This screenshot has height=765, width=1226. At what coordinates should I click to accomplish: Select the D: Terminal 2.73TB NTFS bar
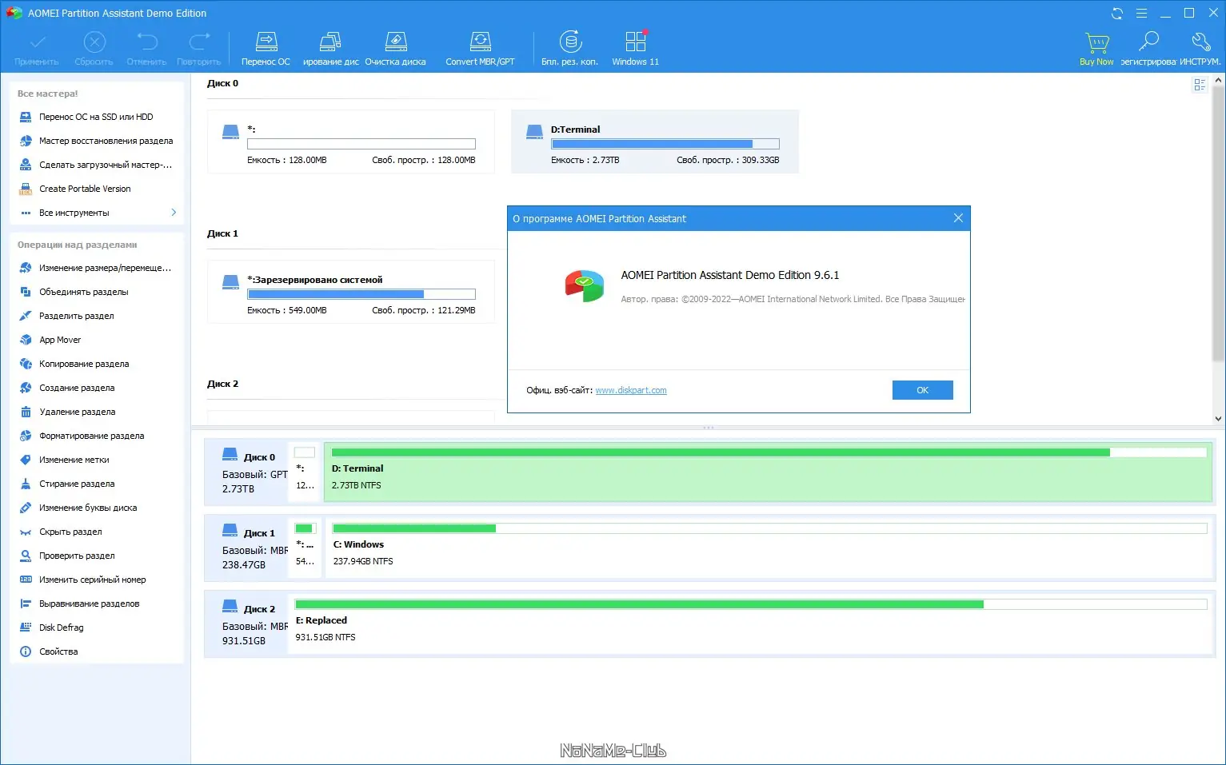click(768, 472)
